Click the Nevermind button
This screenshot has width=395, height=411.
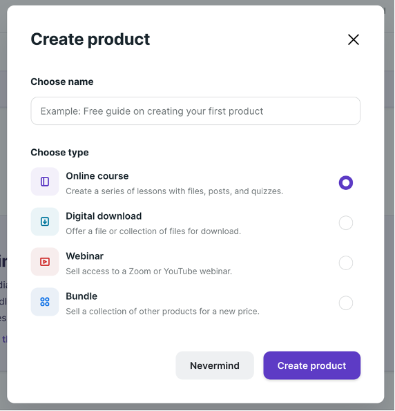click(x=215, y=365)
